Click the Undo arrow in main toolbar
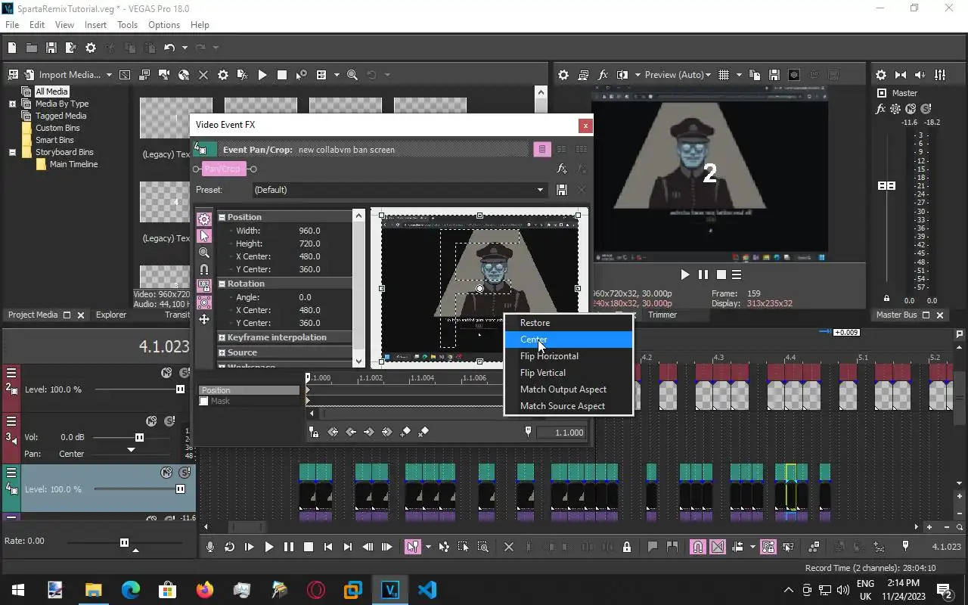The width and height of the screenshot is (968, 605). (169, 48)
